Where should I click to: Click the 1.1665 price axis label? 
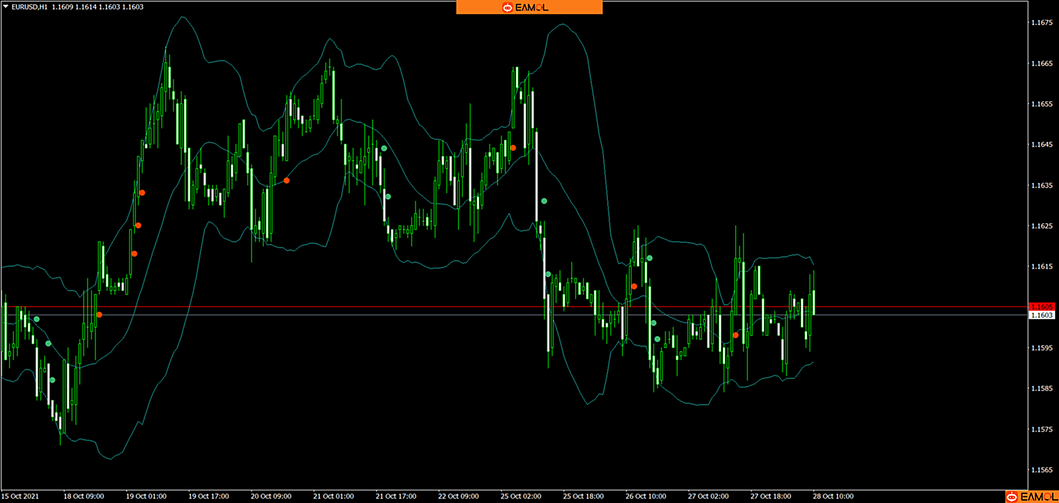(x=1041, y=63)
